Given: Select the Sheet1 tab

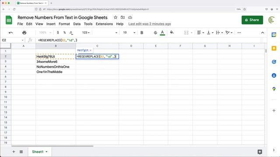Looking at the screenshot, I should pos(38,152).
